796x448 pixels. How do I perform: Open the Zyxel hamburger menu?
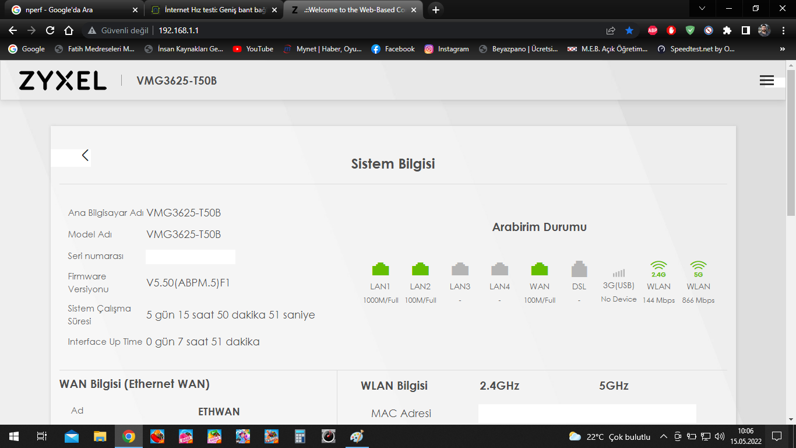[766, 80]
